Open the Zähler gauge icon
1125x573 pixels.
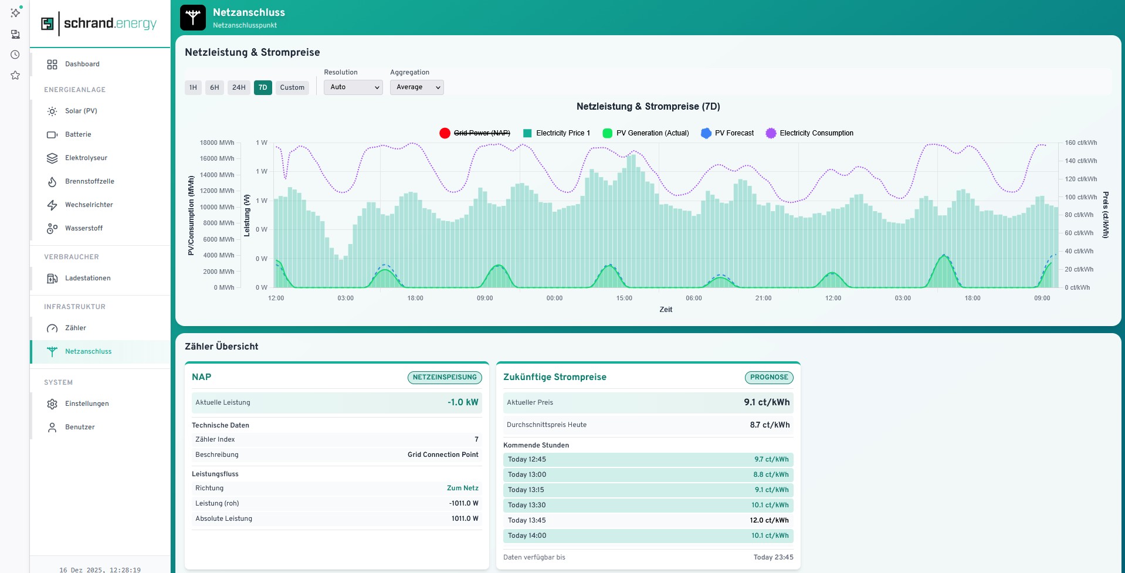[x=52, y=328]
